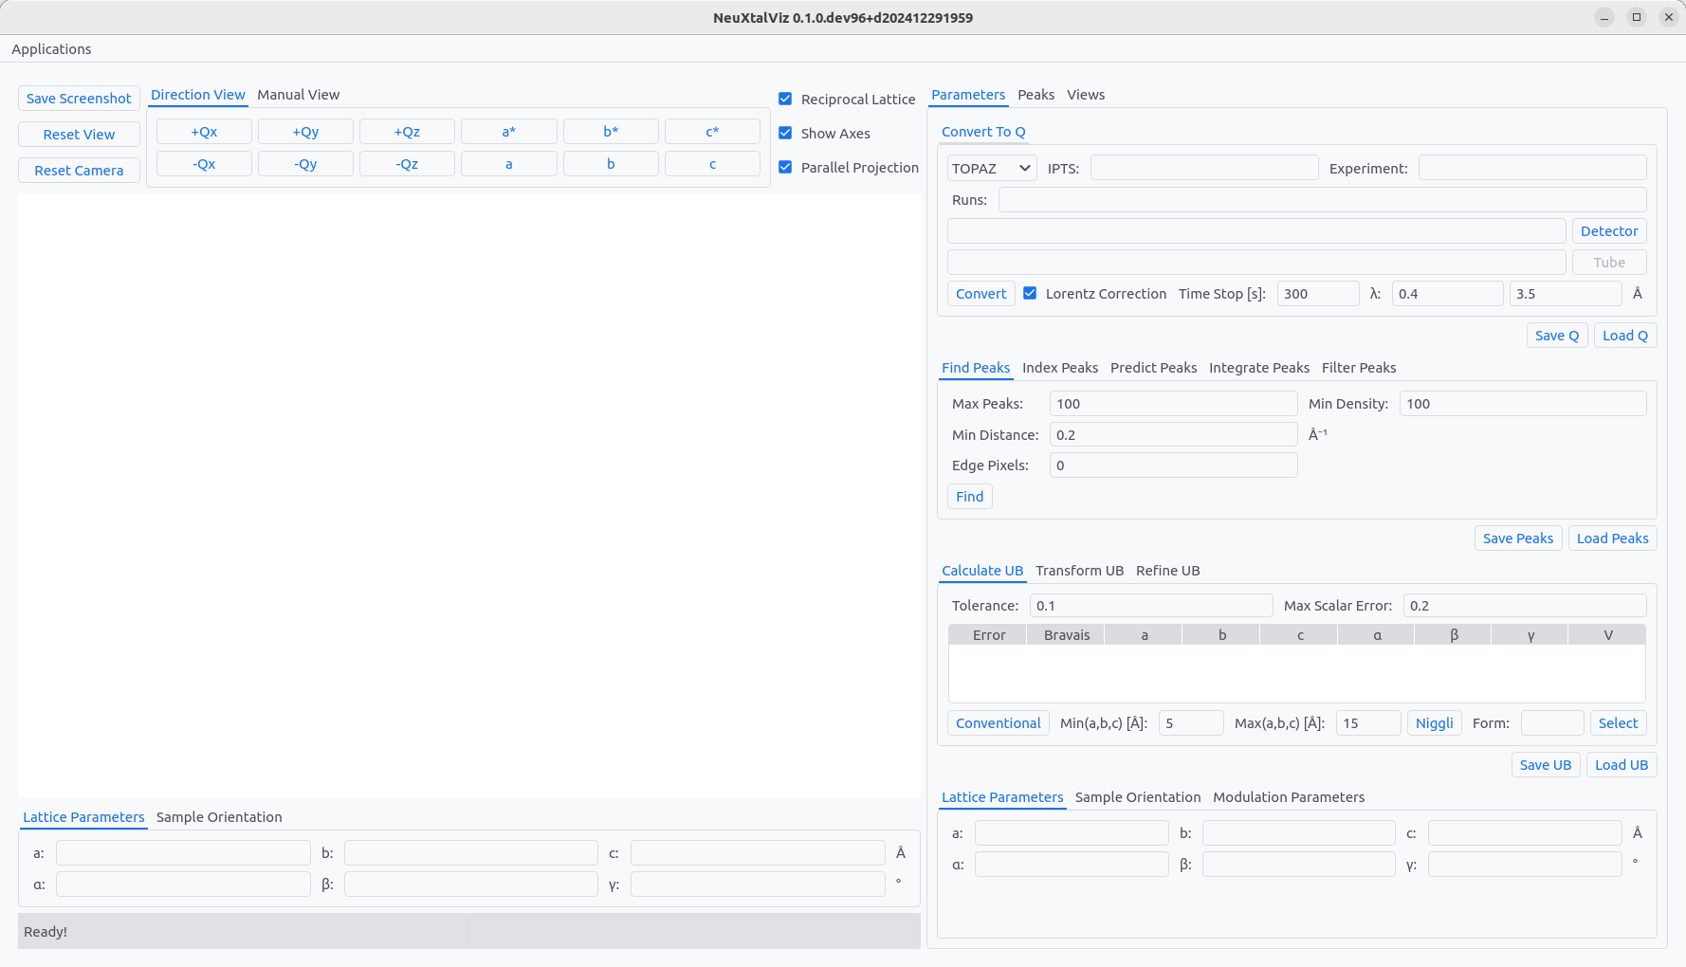Switch to the Index Peaks tab
Image resolution: width=1686 pixels, height=967 pixels.
[1059, 368]
